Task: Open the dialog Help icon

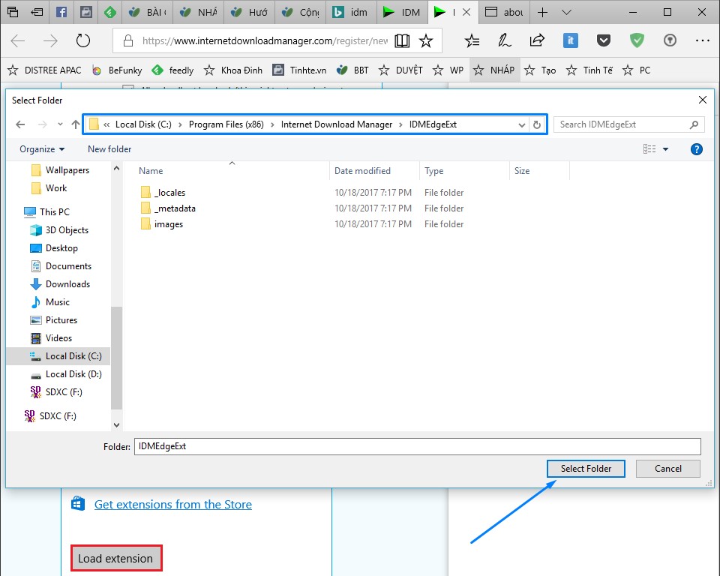Action: pyautogui.click(x=697, y=149)
